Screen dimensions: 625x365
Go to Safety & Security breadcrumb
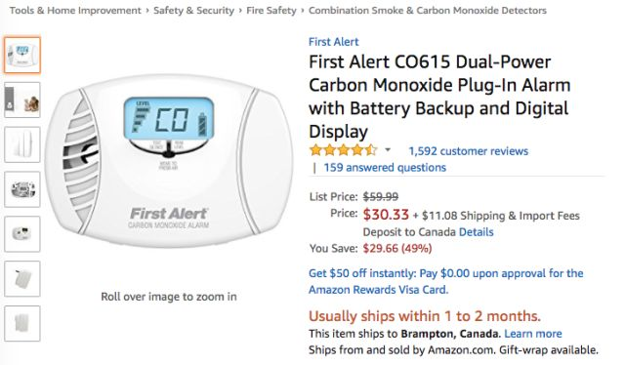pos(193,11)
